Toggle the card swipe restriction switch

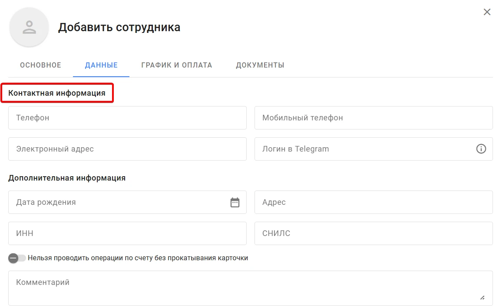(17, 258)
